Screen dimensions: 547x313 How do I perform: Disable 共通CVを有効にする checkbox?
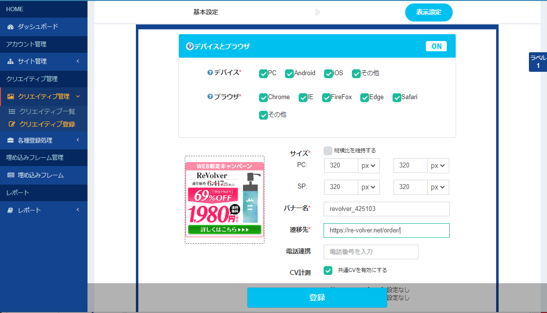(328, 271)
